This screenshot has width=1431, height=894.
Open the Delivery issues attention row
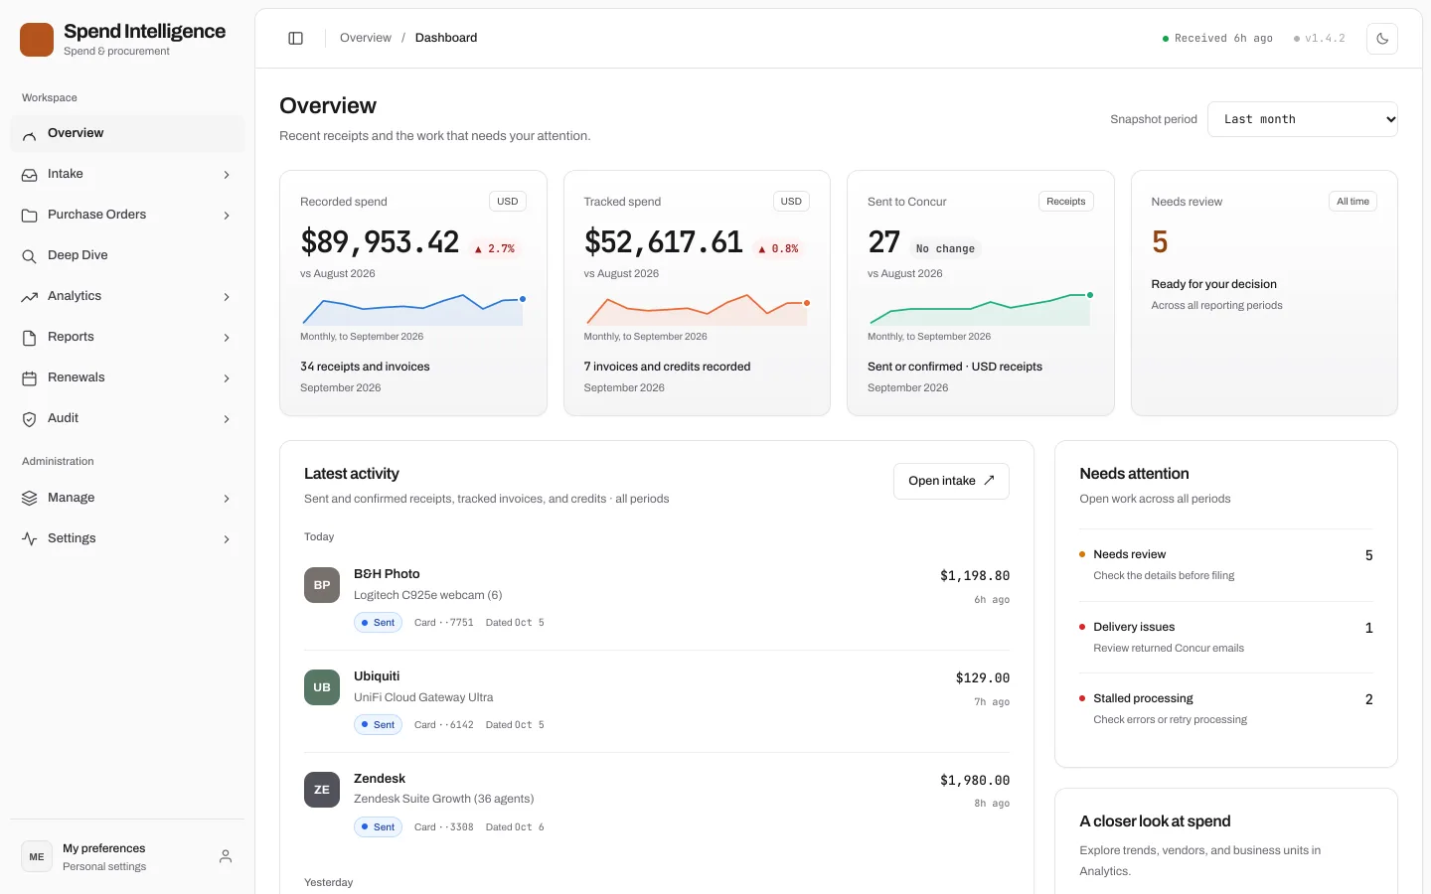1226,638
